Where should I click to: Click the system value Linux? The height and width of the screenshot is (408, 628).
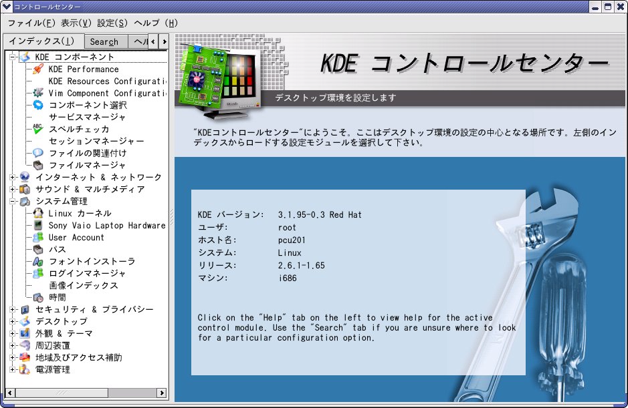pos(290,253)
